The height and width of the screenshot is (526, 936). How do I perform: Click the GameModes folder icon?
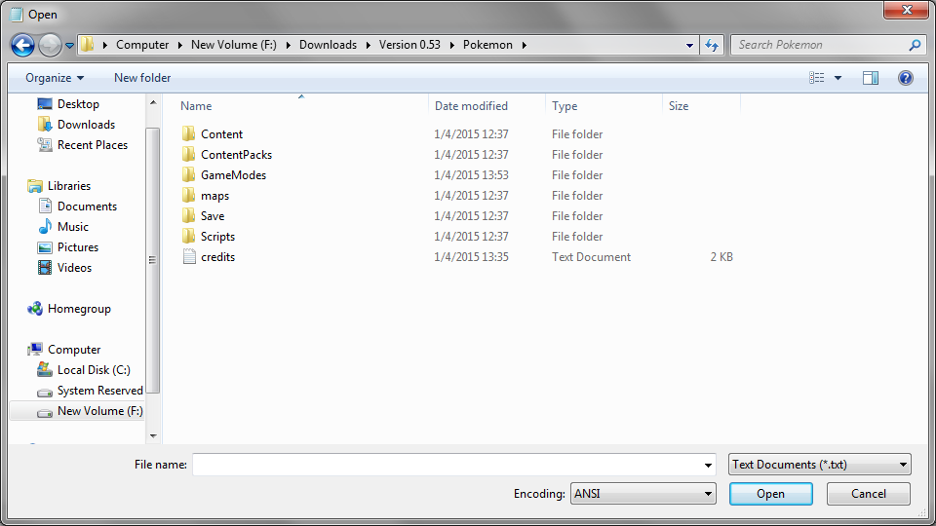click(x=189, y=175)
